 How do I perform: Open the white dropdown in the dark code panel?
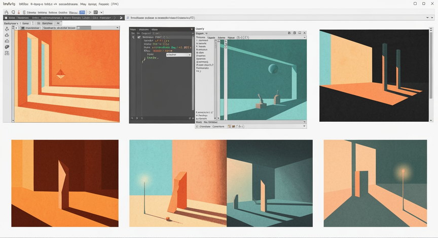(x=178, y=55)
